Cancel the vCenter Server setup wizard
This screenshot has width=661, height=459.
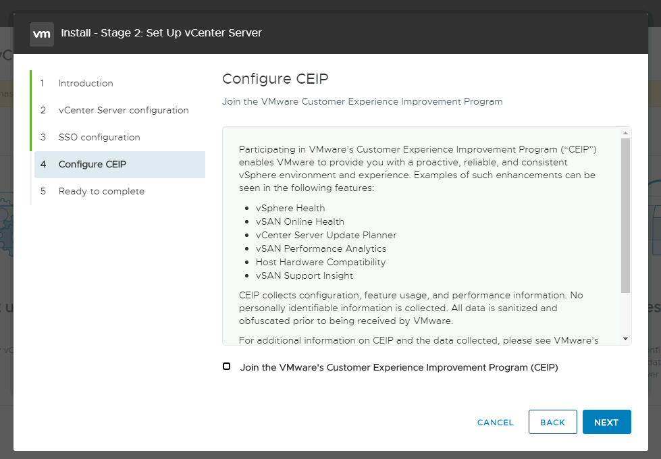pyautogui.click(x=495, y=423)
